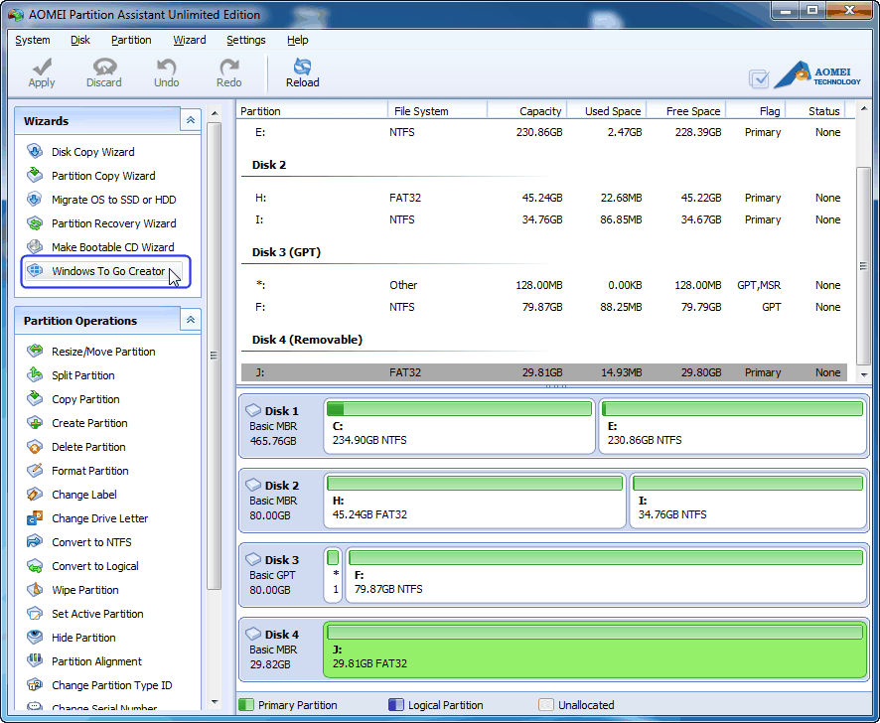Click the Split Partition icon
Image resolution: width=880 pixels, height=723 pixels.
(x=35, y=375)
